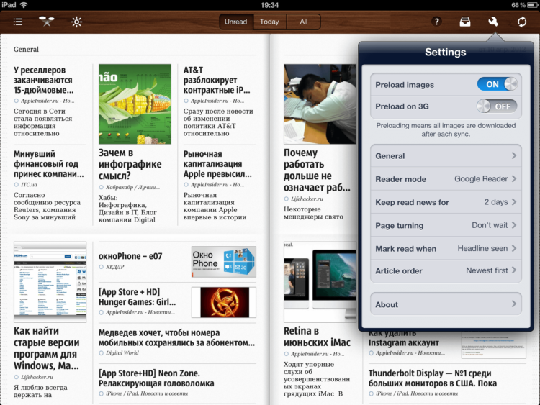This screenshot has height=405, width=540.
Task: Open article Как найти старые версии программ
Action: coord(47,348)
